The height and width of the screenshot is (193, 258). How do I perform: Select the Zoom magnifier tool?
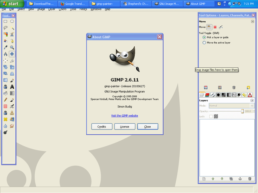pyautogui.click(x=12, y=47)
